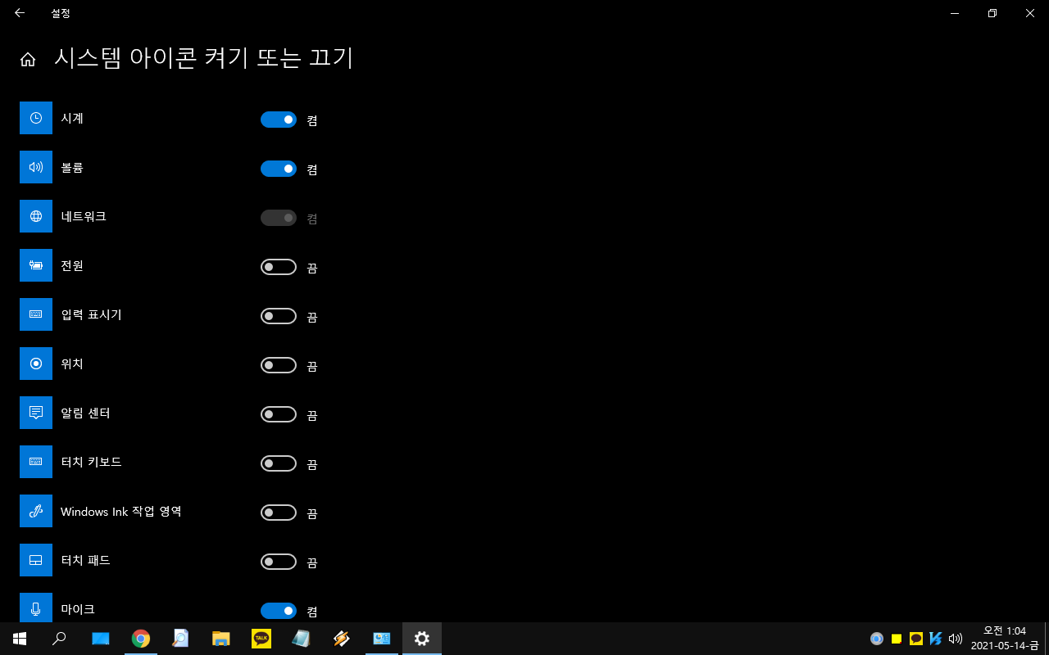Screen dimensions: 1049x655
Task: Click the touch keyboard (터치 키보드) tile icon
Action: (x=36, y=462)
